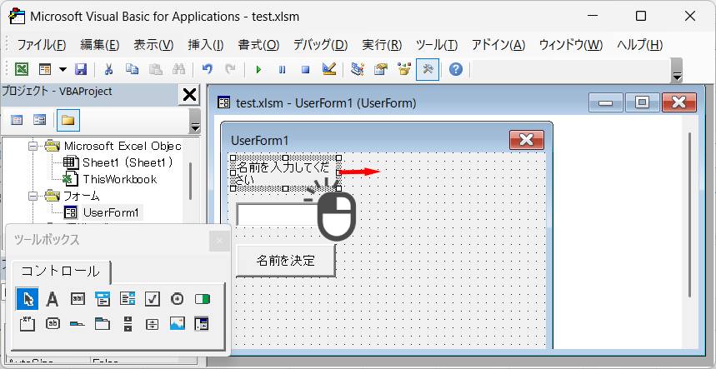Select the Frame control tool
This screenshot has width=716, height=369.
click(x=28, y=324)
